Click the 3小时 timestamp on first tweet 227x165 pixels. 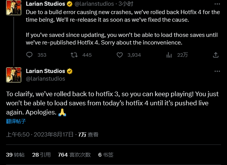click(126, 4)
